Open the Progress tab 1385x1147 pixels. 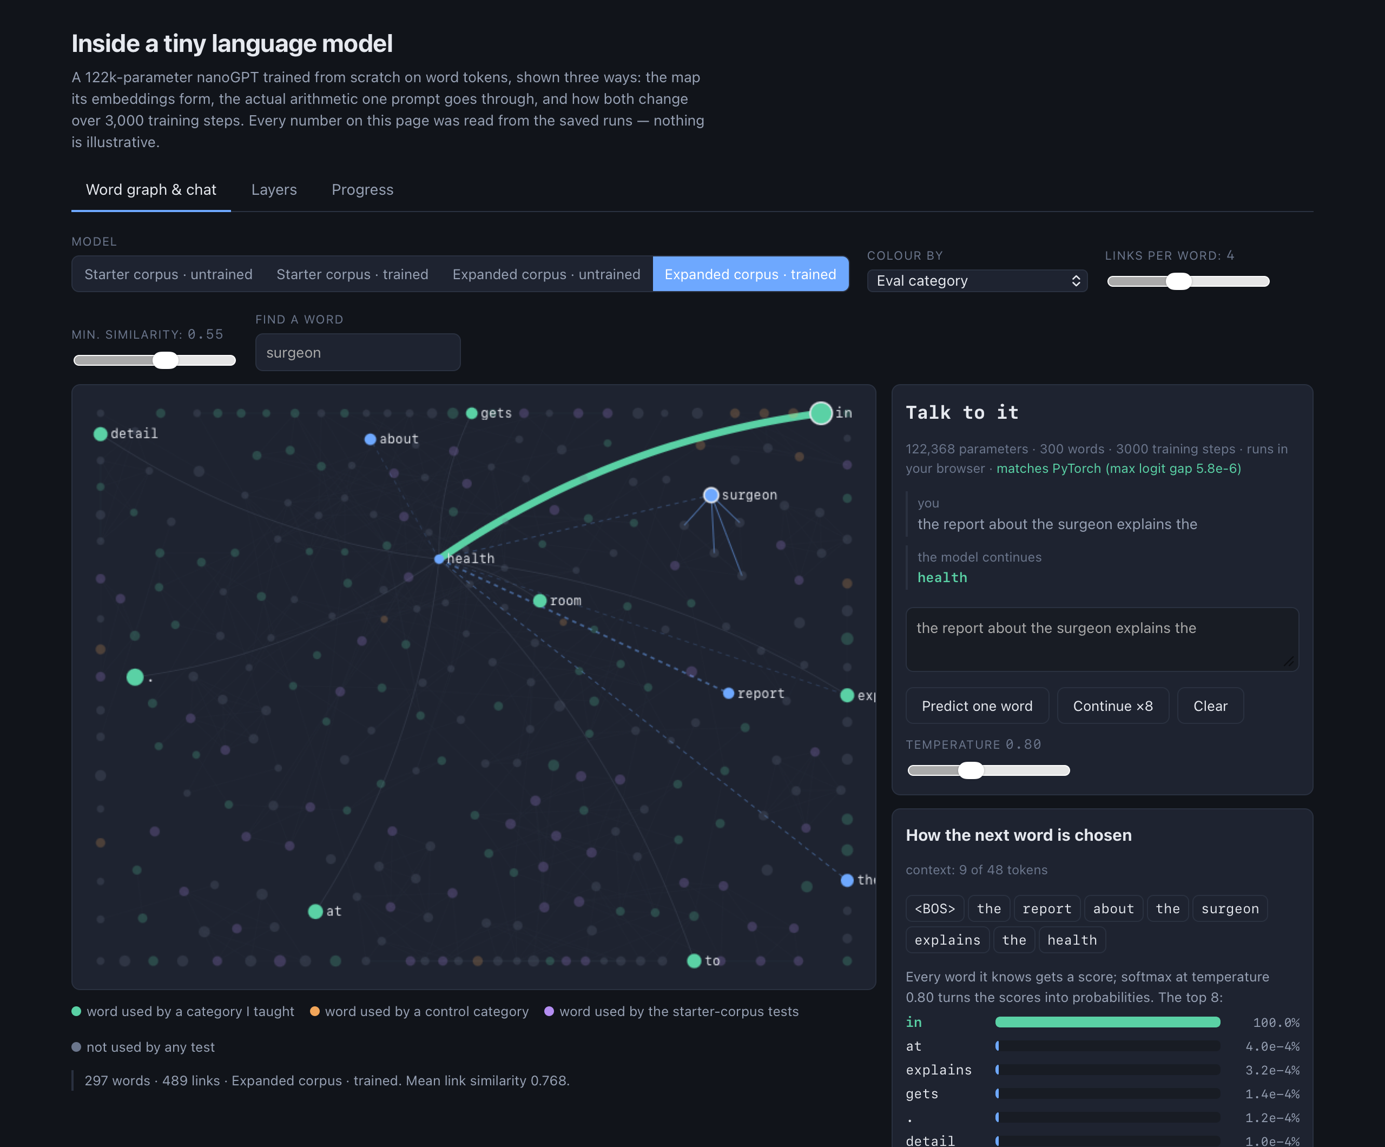[362, 190]
